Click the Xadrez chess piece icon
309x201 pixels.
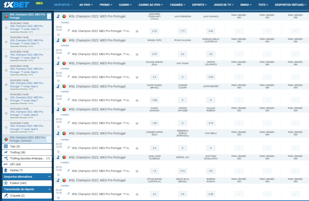[6, 170]
